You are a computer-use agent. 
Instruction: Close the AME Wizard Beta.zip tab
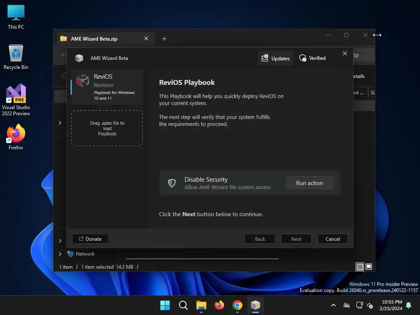click(x=146, y=39)
